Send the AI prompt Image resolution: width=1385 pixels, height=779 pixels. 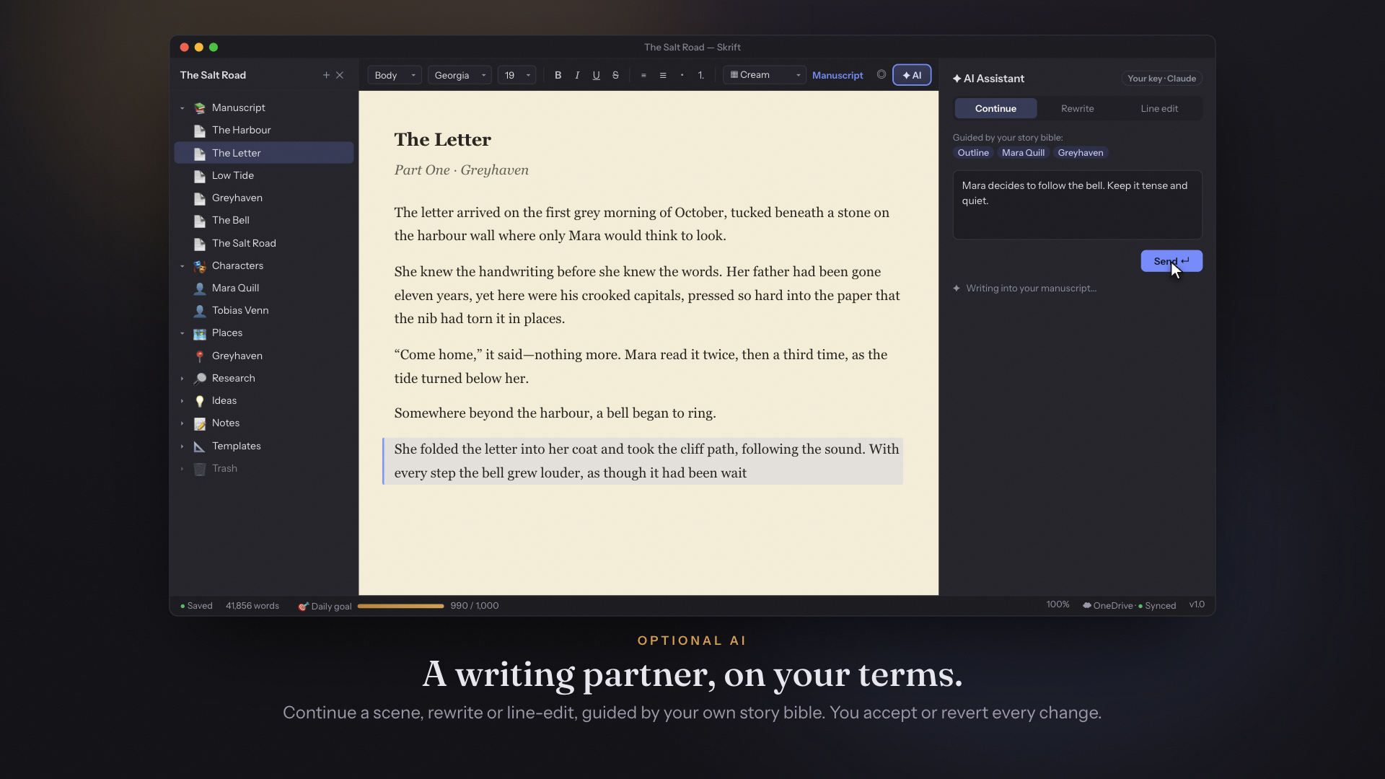(1171, 261)
